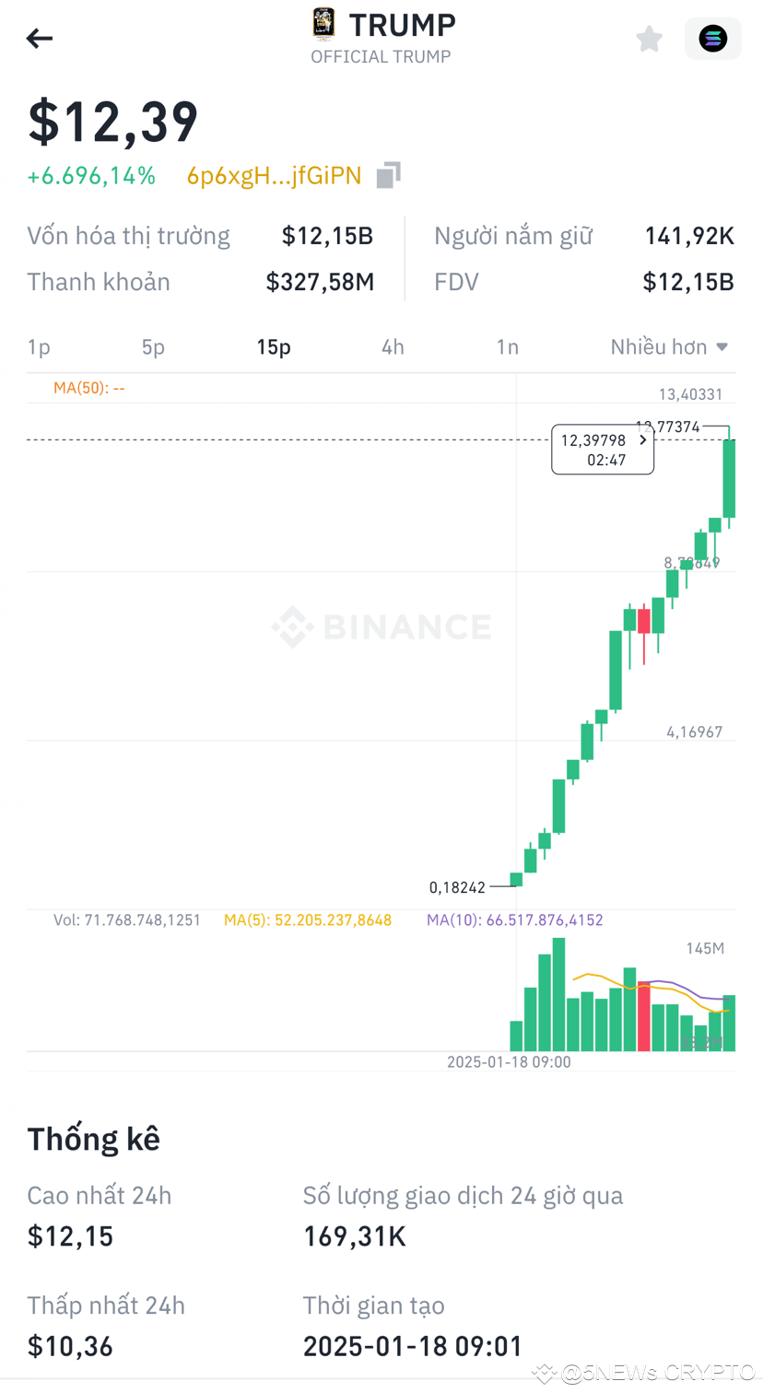This screenshot has height=1393, width=763.
Task: Click the MA(10) volume indicator label
Action: click(x=514, y=919)
